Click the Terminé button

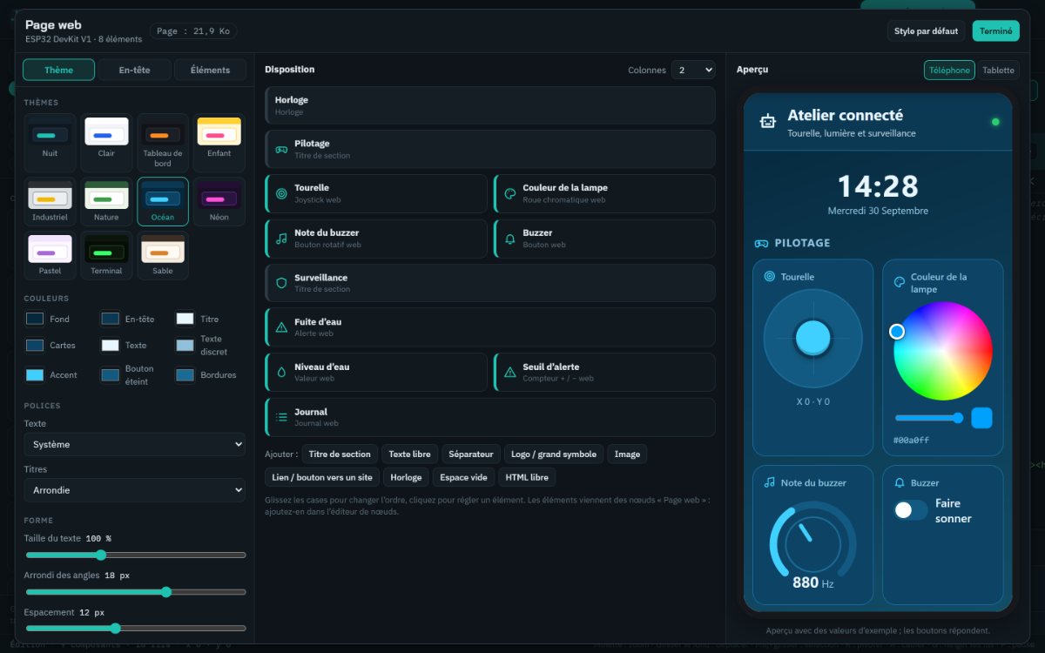(995, 31)
